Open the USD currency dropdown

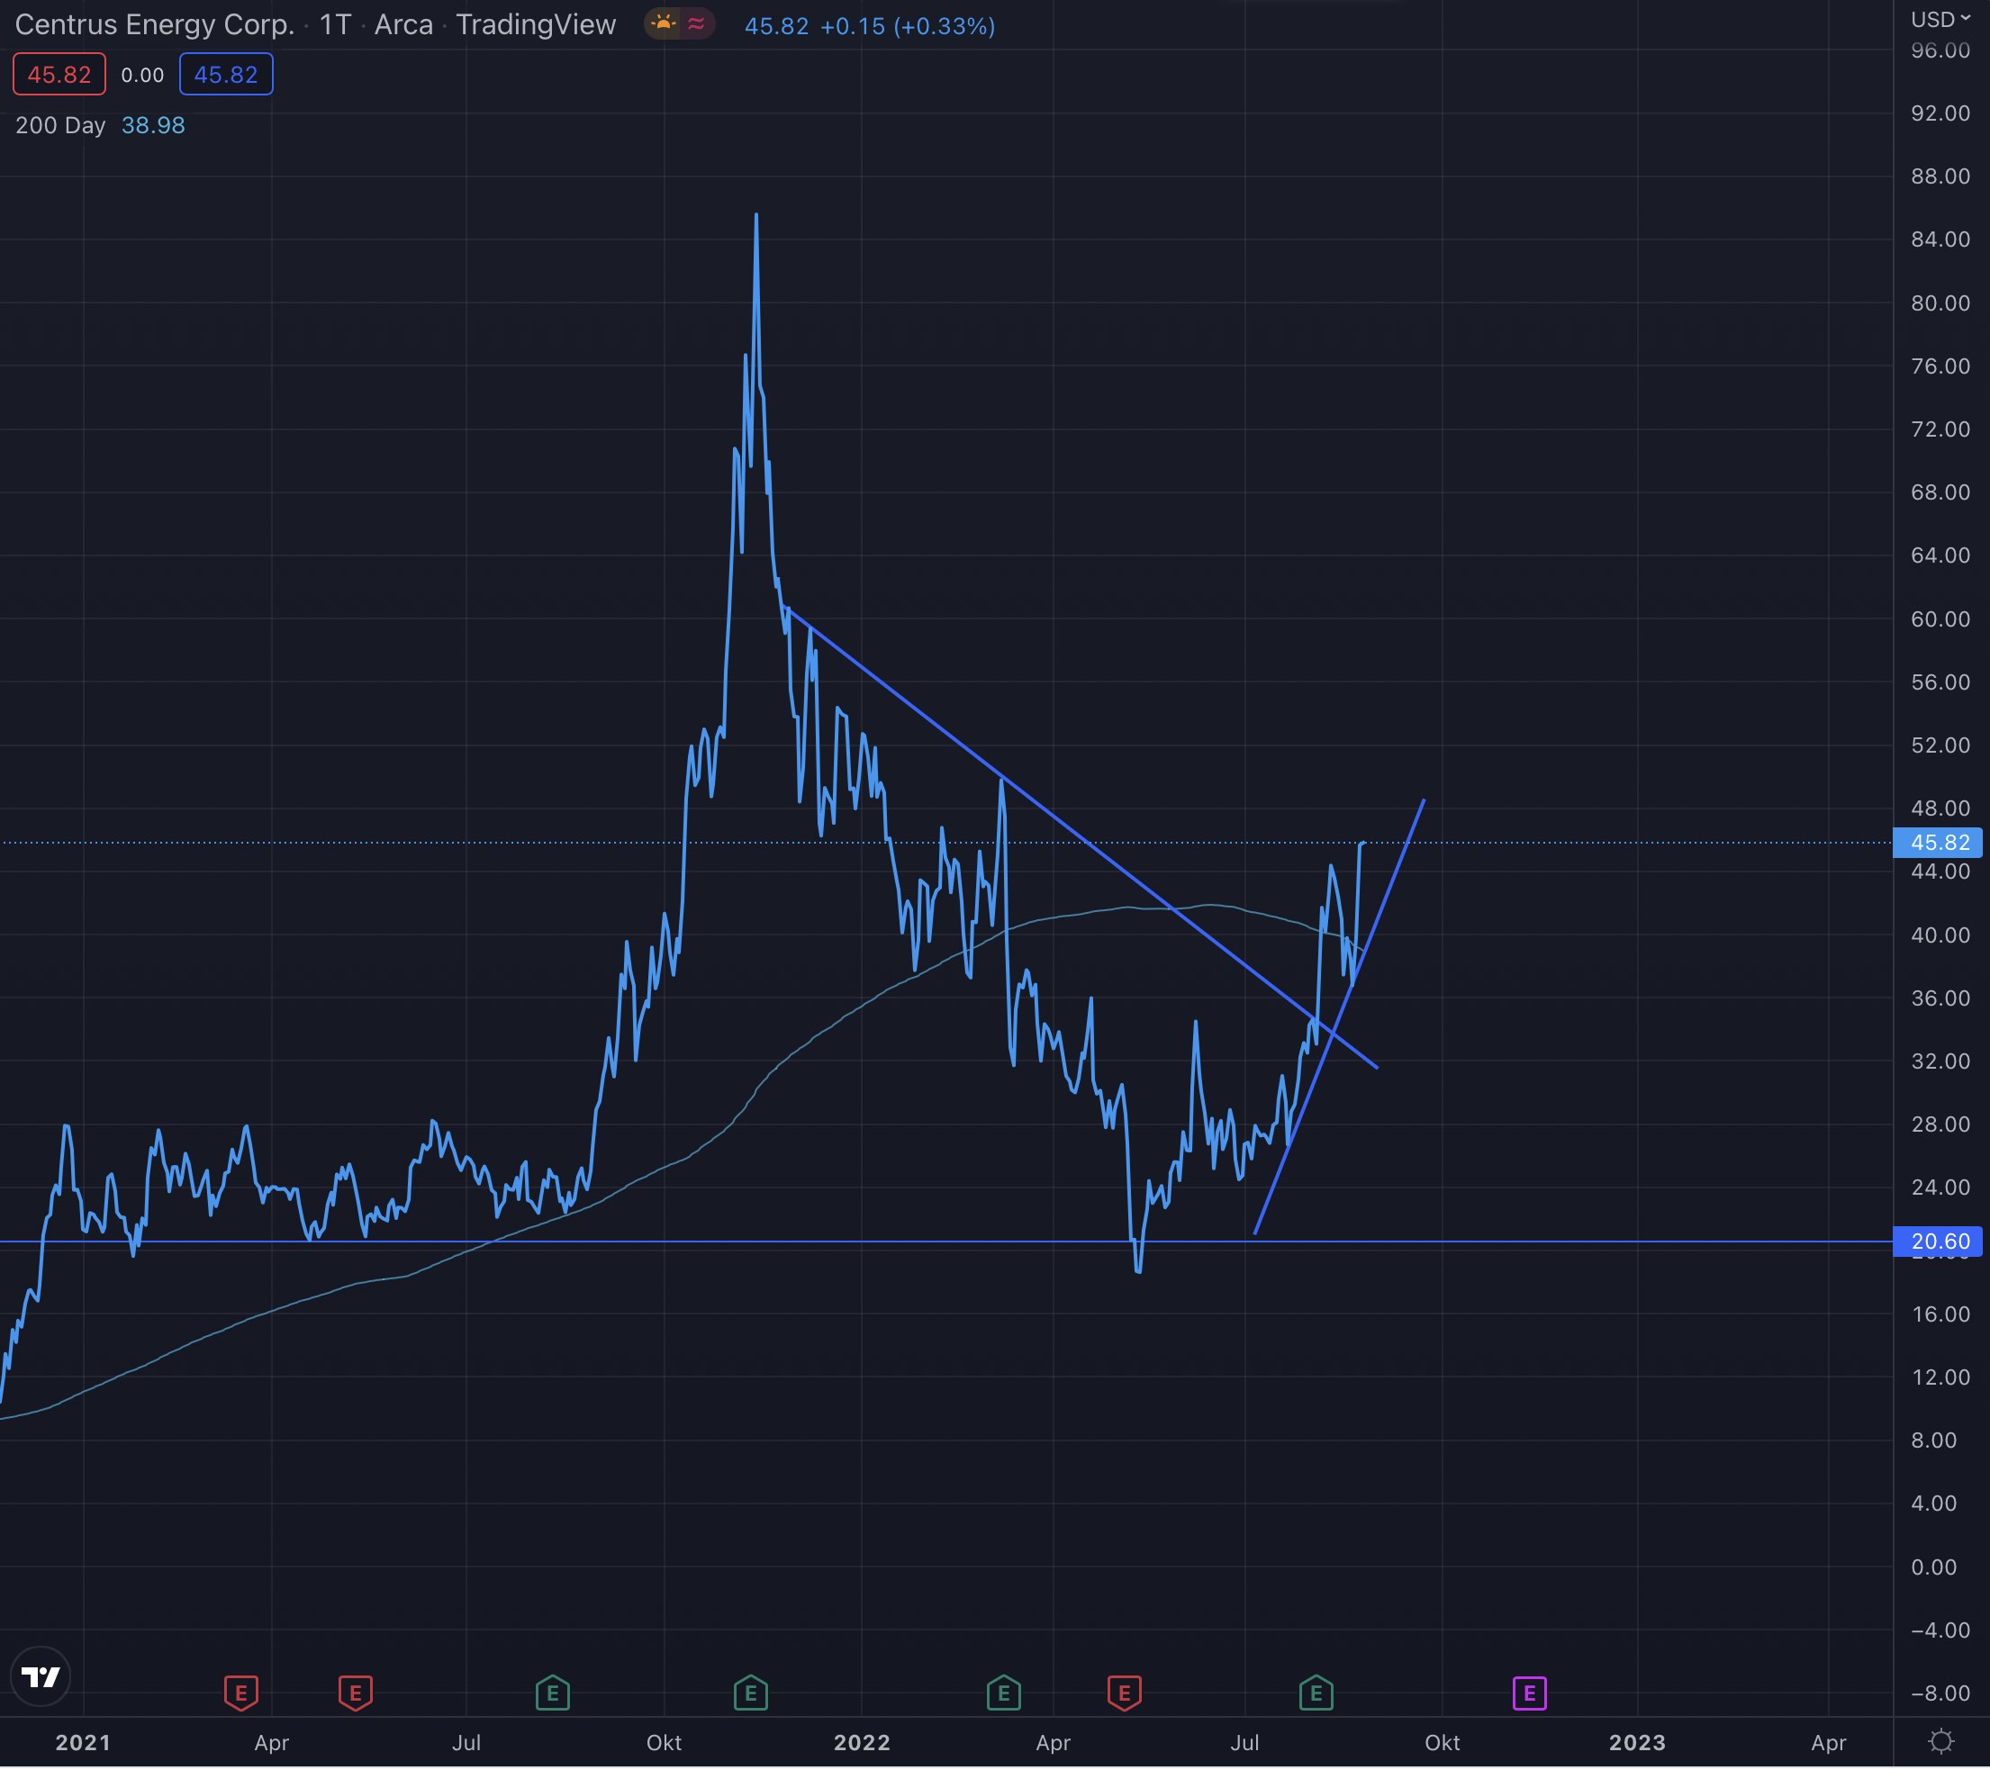[1940, 20]
